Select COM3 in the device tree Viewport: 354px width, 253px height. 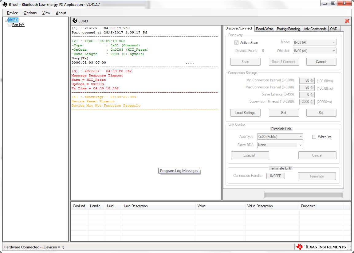tap(13, 20)
